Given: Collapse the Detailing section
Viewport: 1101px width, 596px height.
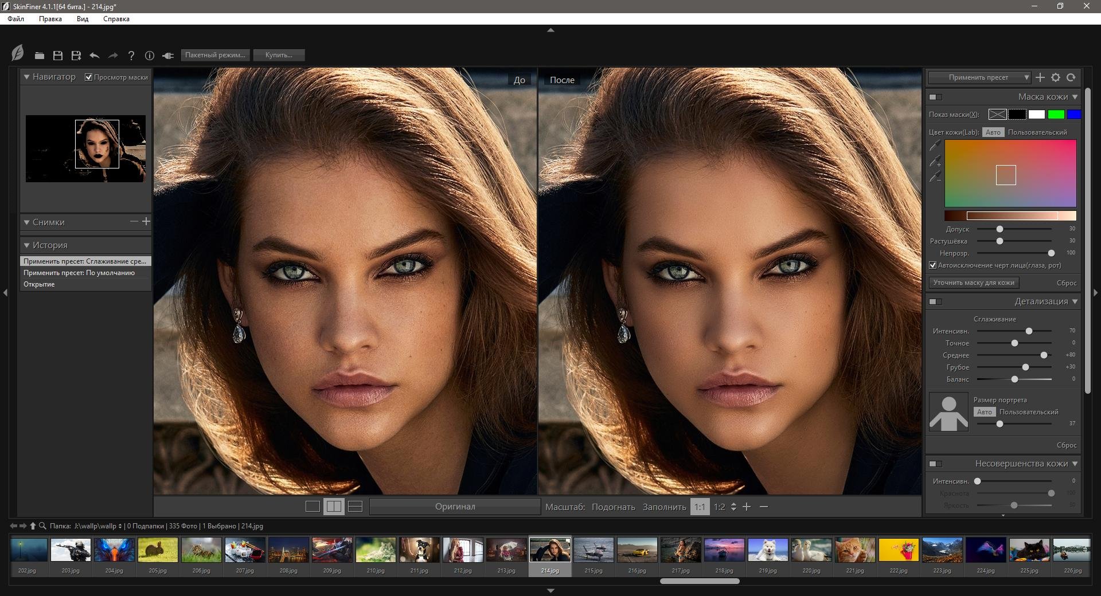Looking at the screenshot, I should coord(1075,301).
